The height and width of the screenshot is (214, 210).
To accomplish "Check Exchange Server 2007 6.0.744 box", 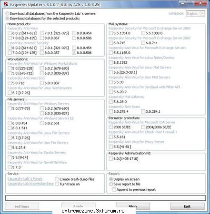I will pyautogui.click(x=143, y=43).
